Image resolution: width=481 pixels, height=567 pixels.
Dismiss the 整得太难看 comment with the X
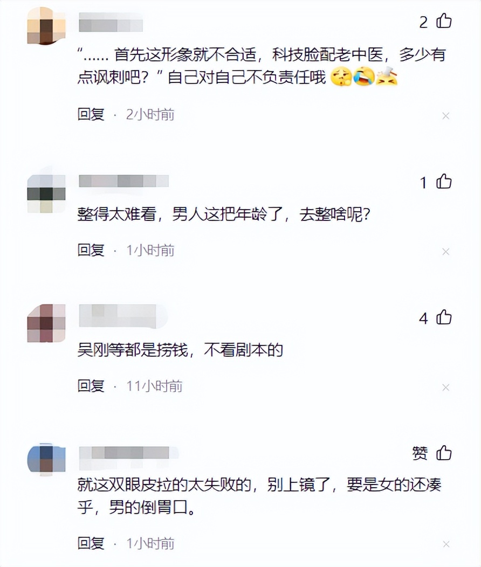pos(445,252)
